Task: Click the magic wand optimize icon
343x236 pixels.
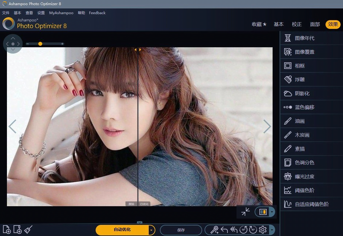Action: (x=214, y=230)
